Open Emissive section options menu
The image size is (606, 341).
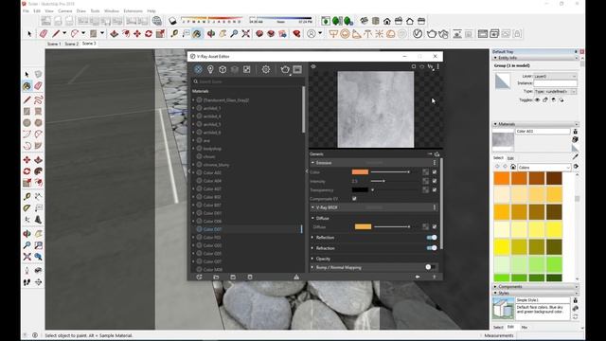click(x=435, y=163)
